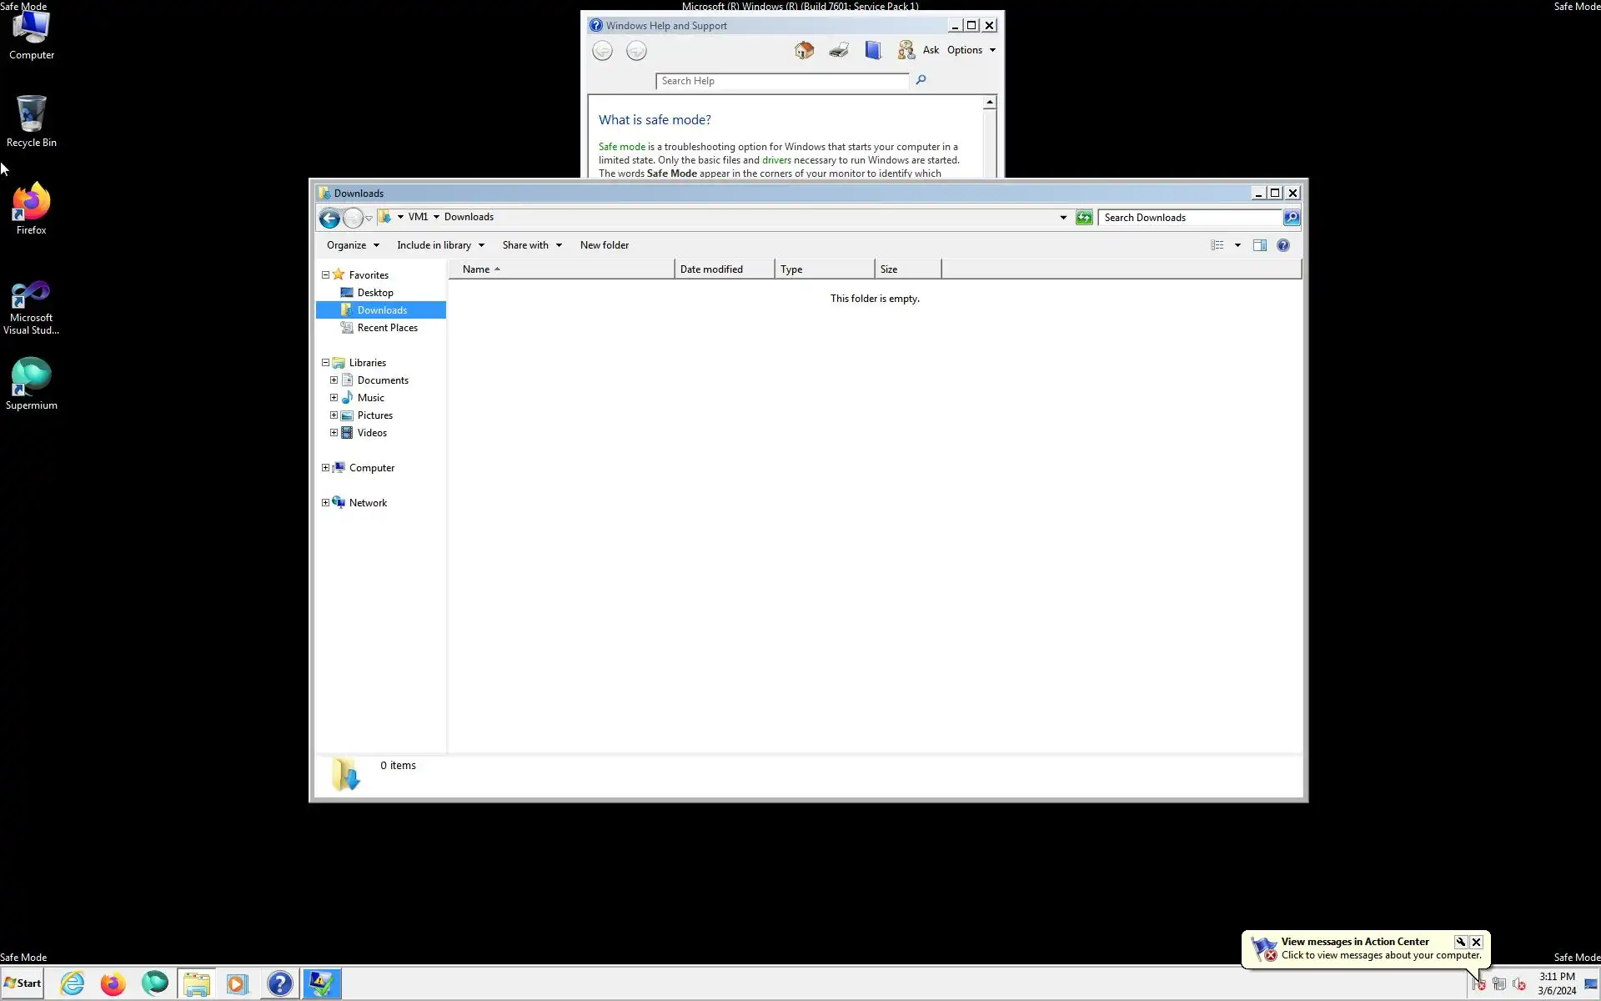Expand the Computer tree node

click(326, 468)
